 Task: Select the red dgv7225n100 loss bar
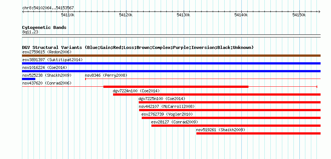point(230,102)
